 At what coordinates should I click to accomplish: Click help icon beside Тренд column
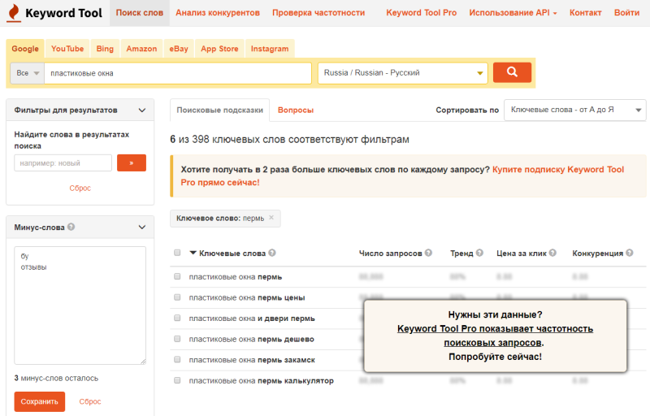pos(479,253)
